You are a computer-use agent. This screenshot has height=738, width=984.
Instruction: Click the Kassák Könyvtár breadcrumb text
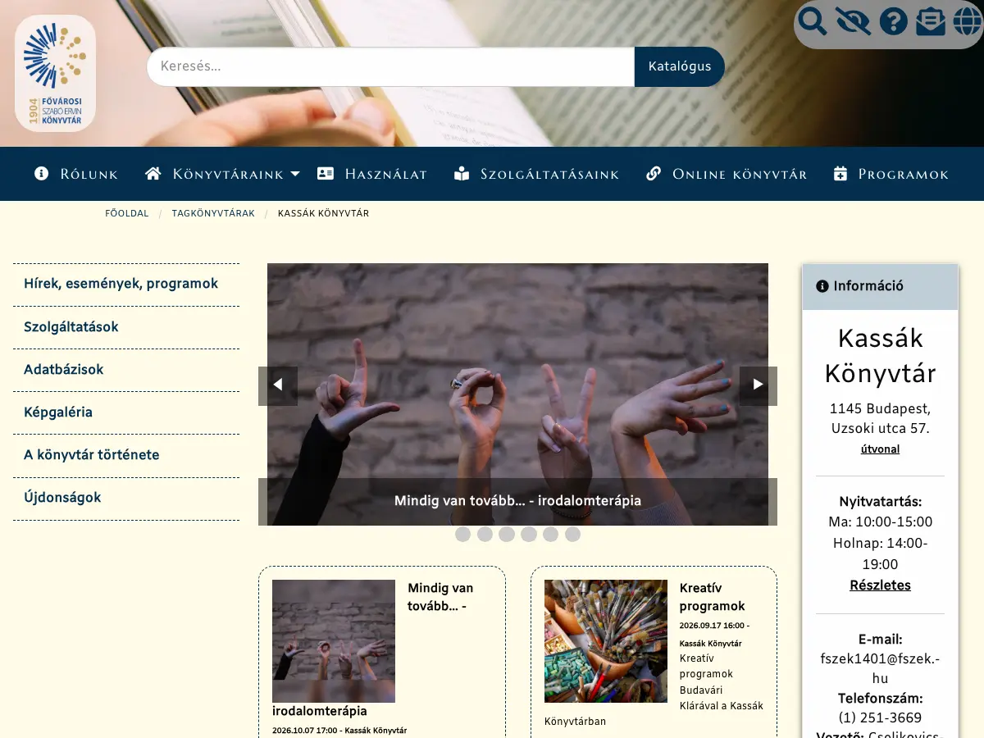pyautogui.click(x=323, y=213)
